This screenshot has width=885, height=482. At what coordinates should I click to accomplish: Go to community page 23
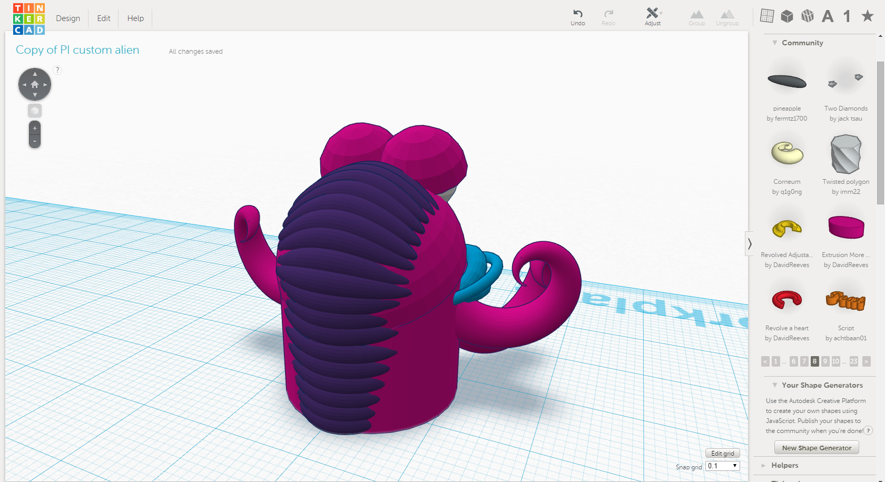click(x=854, y=361)
